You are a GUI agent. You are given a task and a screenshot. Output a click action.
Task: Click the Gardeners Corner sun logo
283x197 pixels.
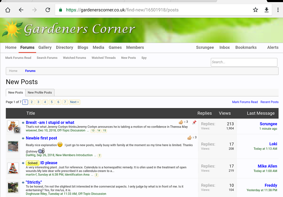tap(12, 29)
